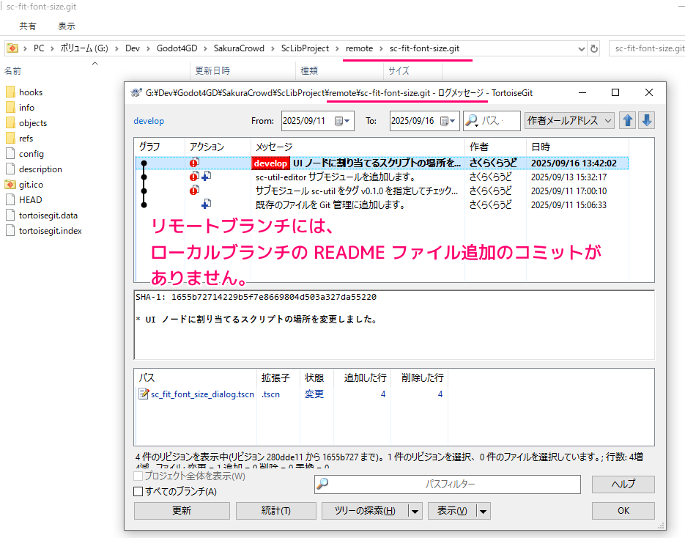Enable the すべてのブランチ checkbox

tap(138, 491)
